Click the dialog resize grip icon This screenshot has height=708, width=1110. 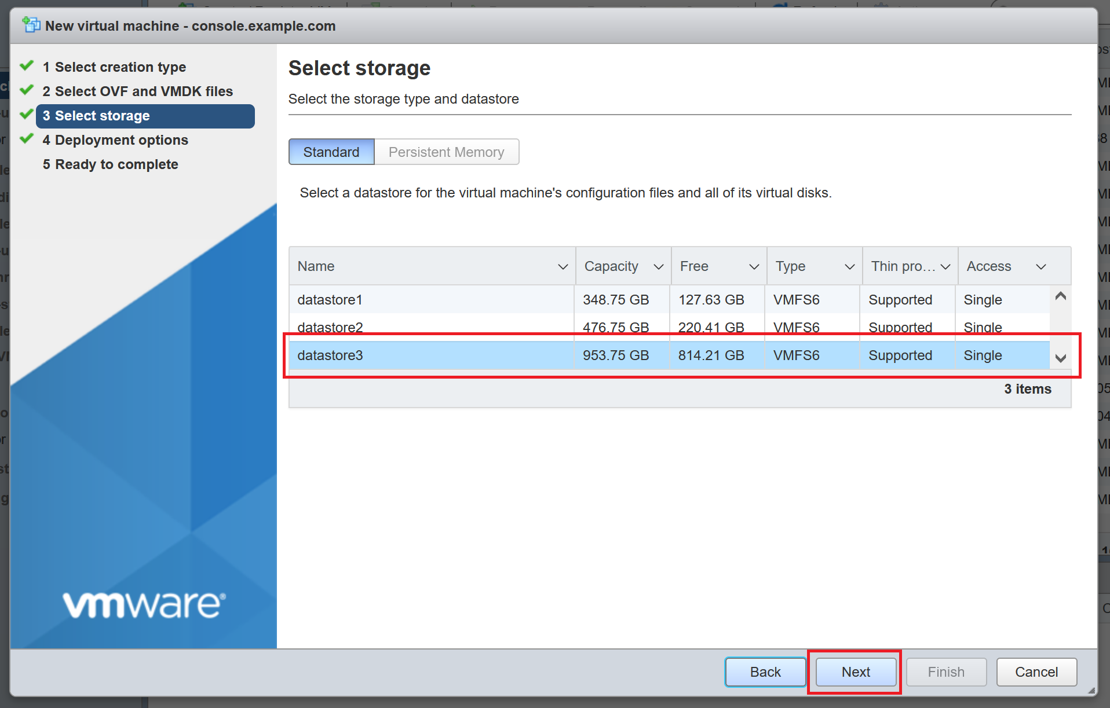1091,690
